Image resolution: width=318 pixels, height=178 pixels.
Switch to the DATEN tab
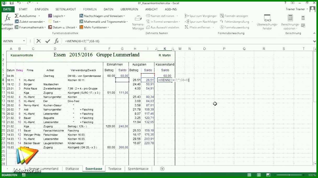click(x=109, y=9)
